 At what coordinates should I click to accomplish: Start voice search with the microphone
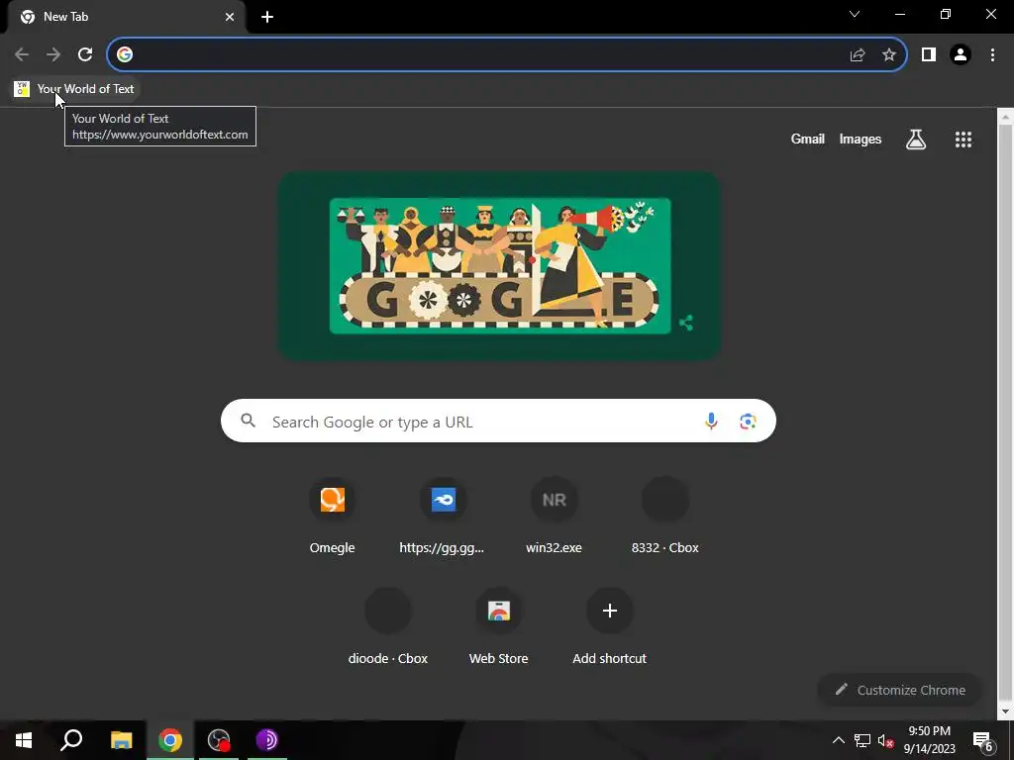click(x=711, y=421)
